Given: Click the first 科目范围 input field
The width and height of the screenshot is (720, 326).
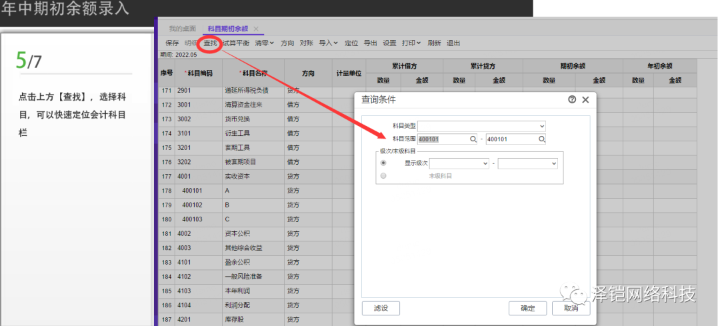Looking at the screenshot, I should pyautogui.click(x=443, y=139).
